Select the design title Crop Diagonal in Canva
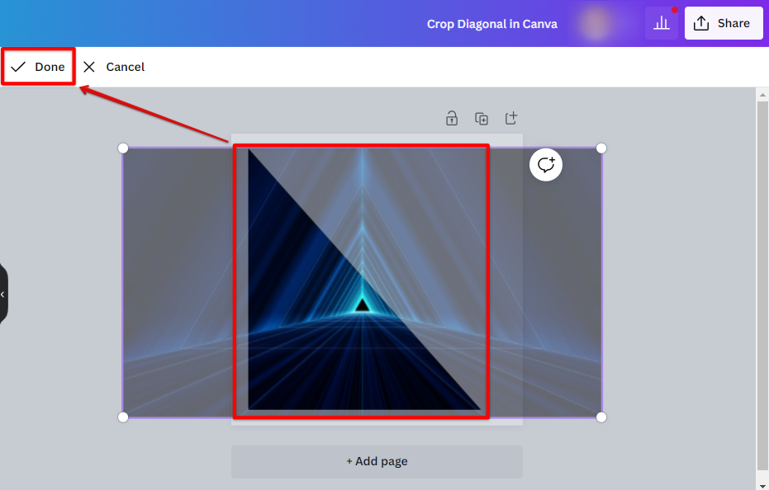 pos(491,23)
